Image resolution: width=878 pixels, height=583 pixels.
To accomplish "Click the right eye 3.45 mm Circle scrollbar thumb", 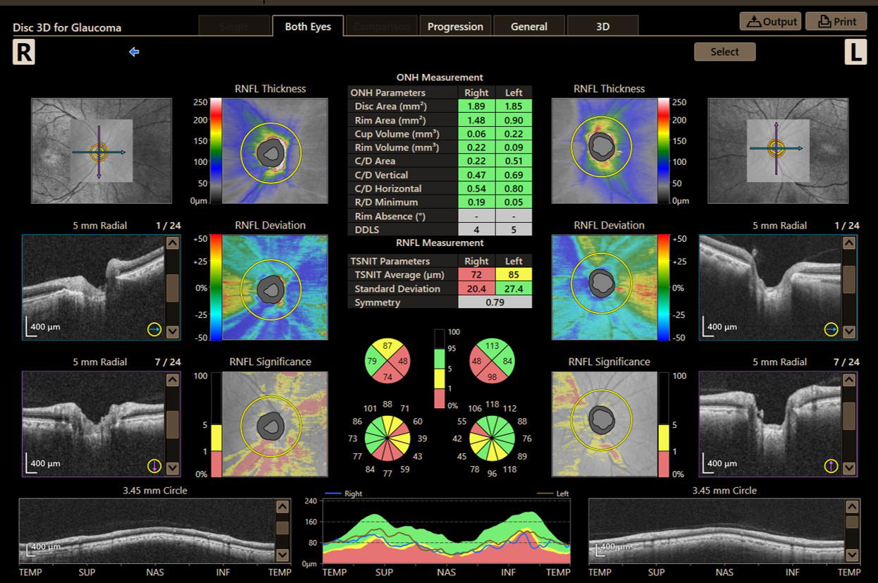I will (283, 527).
